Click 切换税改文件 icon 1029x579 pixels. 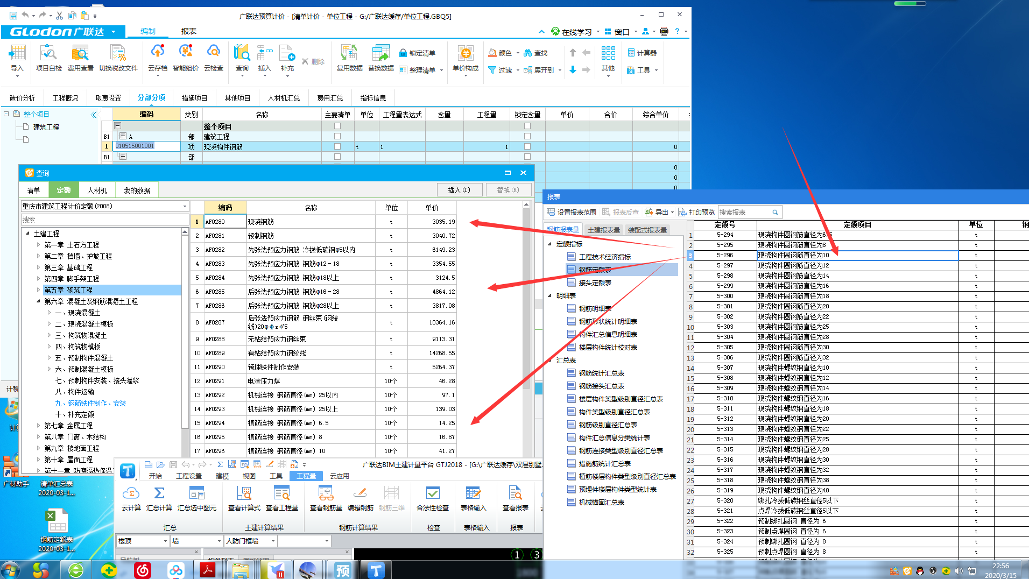point(118,58)
